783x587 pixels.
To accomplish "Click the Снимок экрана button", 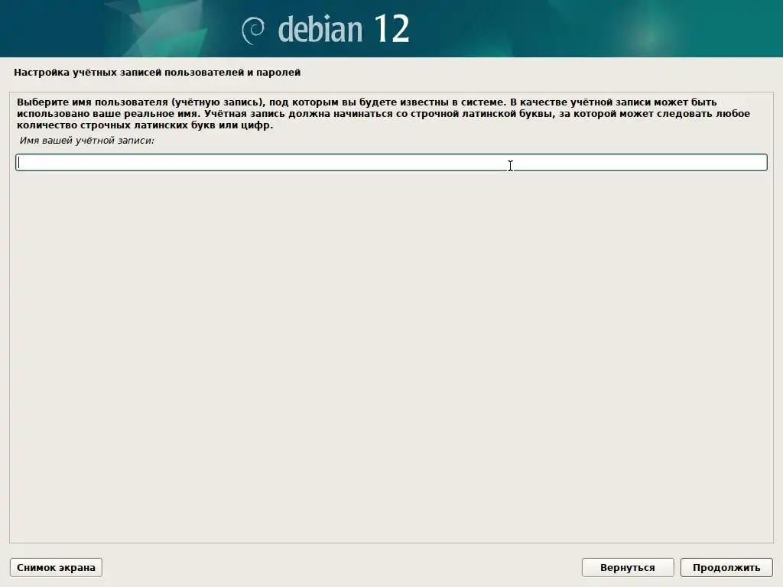I will click(56, 568).
